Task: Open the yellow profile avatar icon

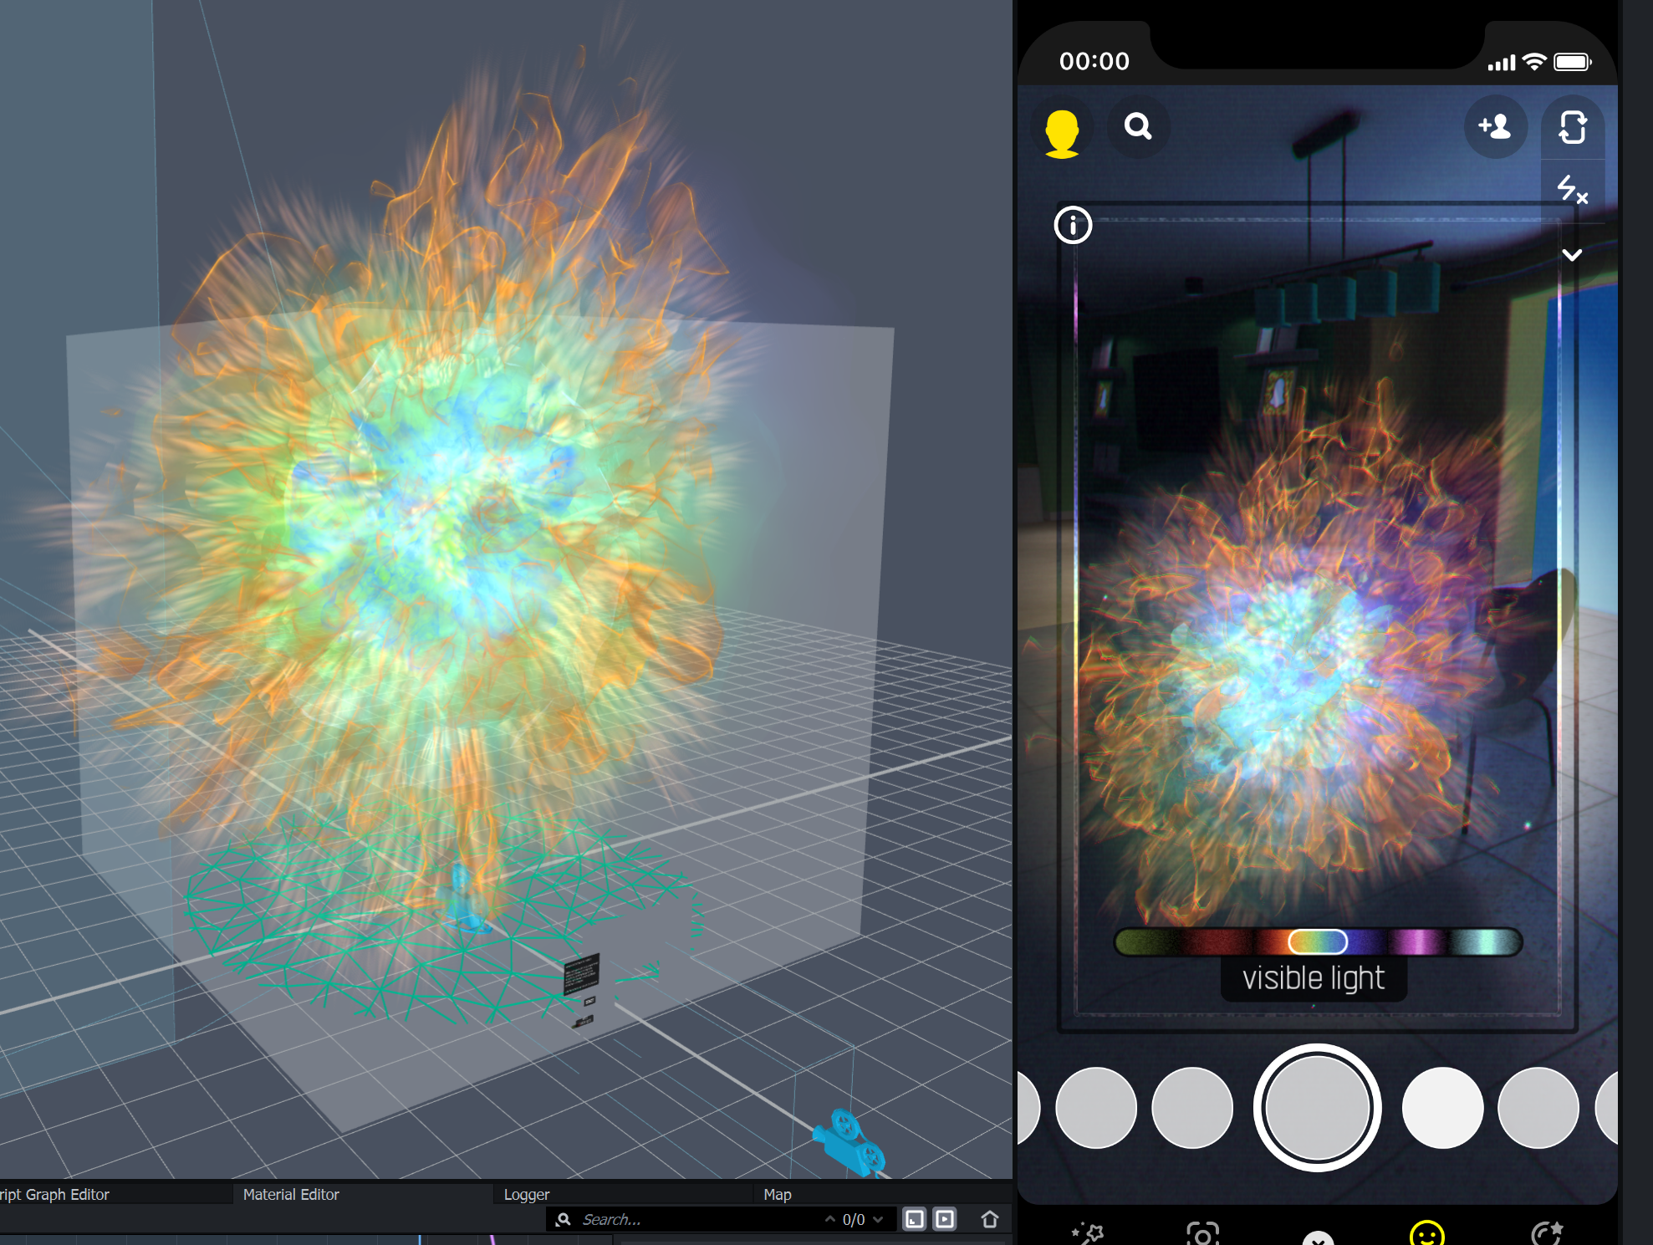Action: point(1062,132)
